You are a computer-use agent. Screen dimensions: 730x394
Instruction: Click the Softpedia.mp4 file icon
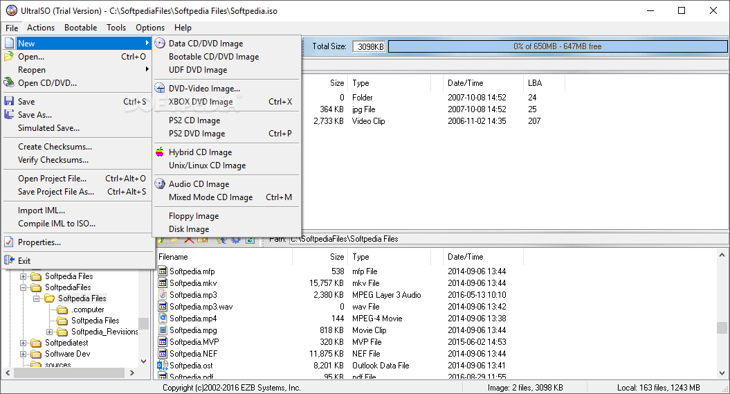coord(163,318)
